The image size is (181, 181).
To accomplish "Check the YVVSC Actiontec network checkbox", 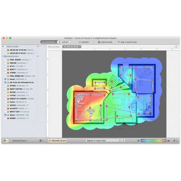I will pos(5,95).
